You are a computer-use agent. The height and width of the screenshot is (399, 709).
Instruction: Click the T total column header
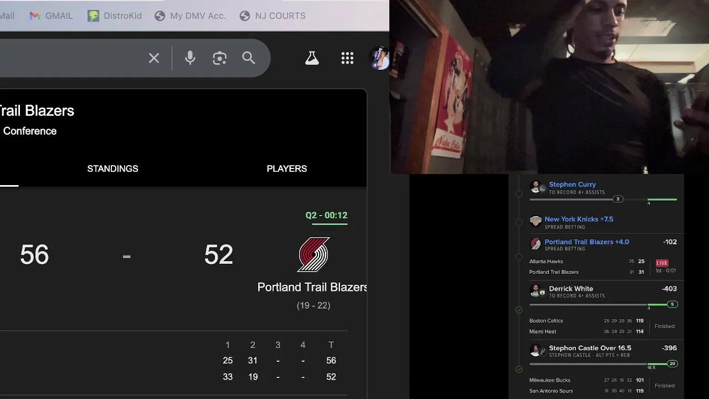331,345
